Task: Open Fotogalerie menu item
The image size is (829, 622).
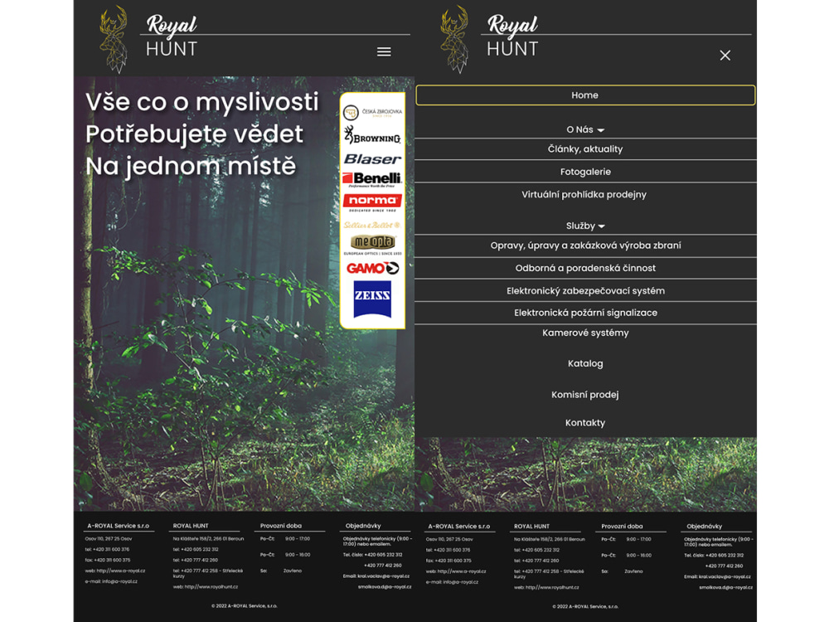Action: coord(585,172)
